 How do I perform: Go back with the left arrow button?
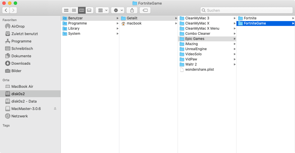click(6, 10)
